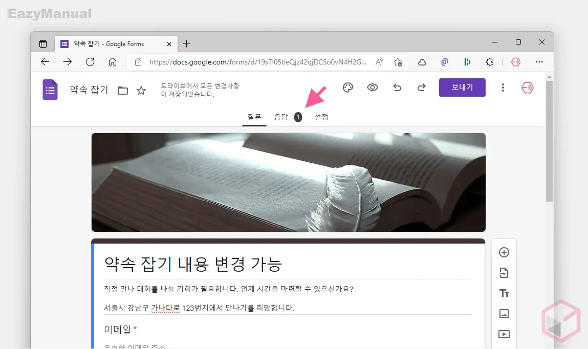The width and height of the screenshot is (588, 349).
Task: Switch to the 질문 tab
Action: pyautogui.click(x=254, y=117)
